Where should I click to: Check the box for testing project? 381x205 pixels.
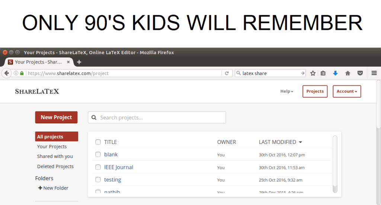coord(98,179)
